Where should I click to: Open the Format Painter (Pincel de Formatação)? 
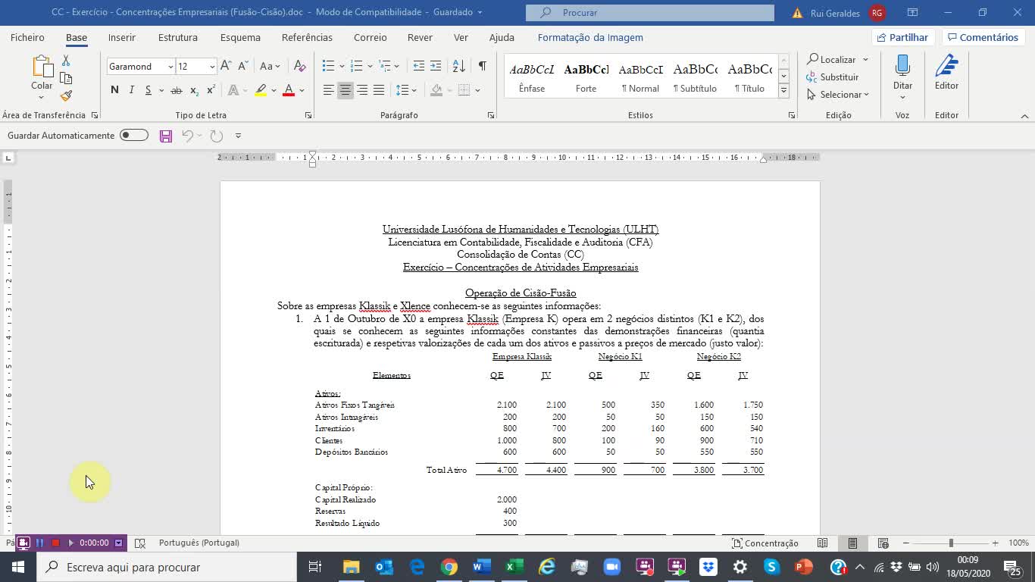click(x=65, y=96)
